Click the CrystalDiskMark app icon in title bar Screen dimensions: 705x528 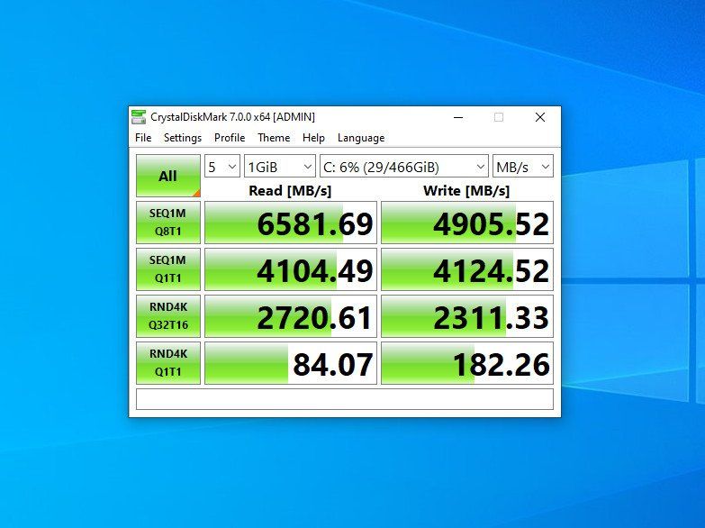139,117
